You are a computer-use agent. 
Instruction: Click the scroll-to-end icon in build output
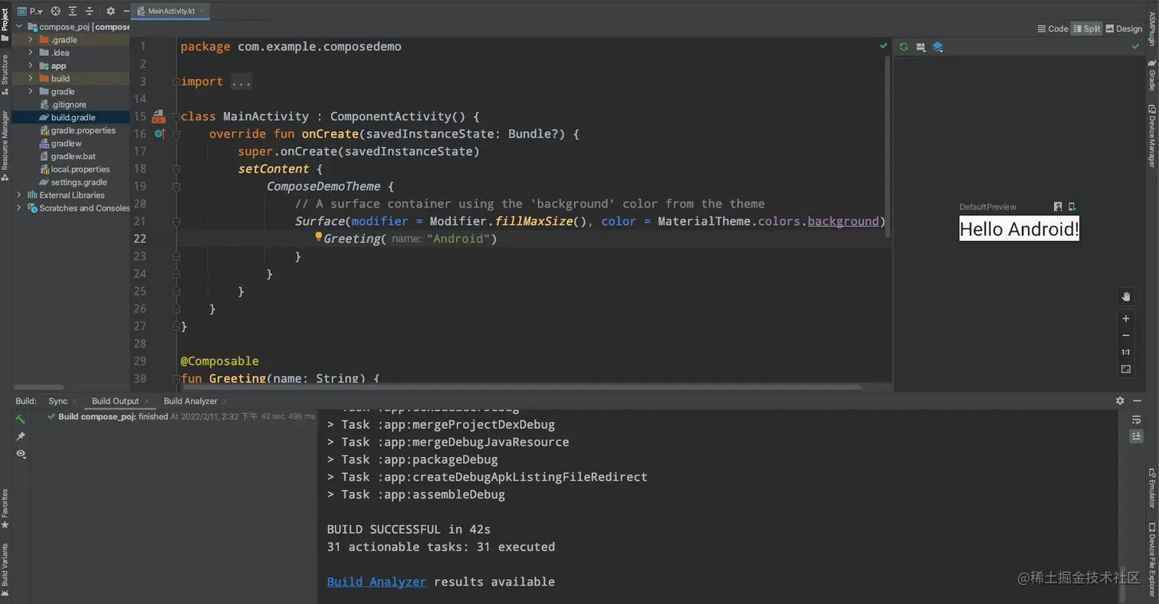pos(1136,436)
